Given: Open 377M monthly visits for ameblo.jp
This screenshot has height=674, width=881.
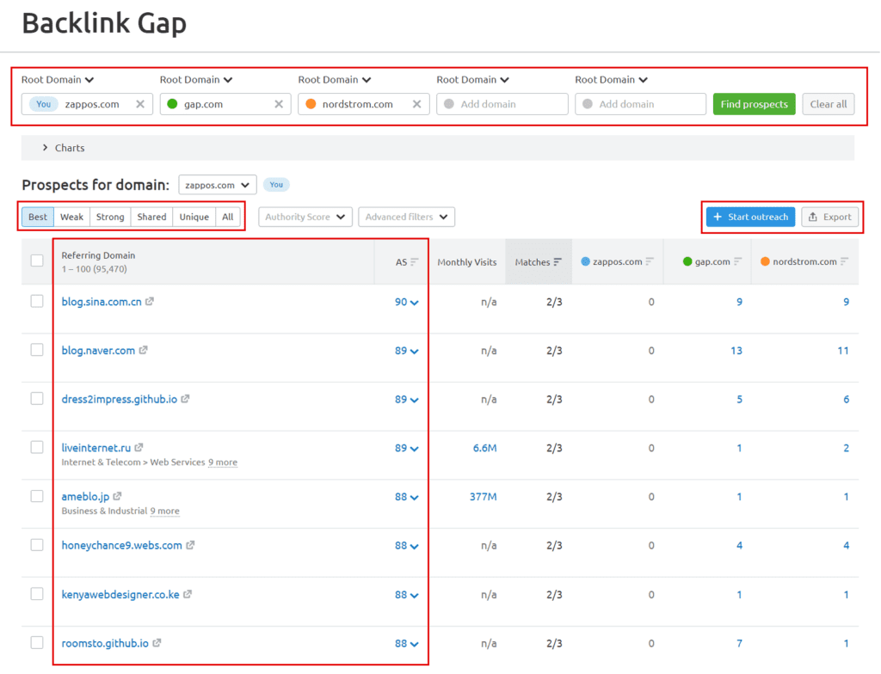Looking at the screenshot, I should [484, 497].
